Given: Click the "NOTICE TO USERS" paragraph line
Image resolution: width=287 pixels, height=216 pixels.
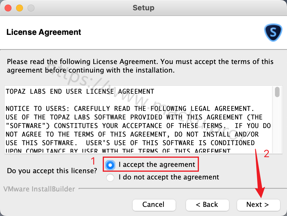Looking at the screenshot, I should (x=130, y=109).
